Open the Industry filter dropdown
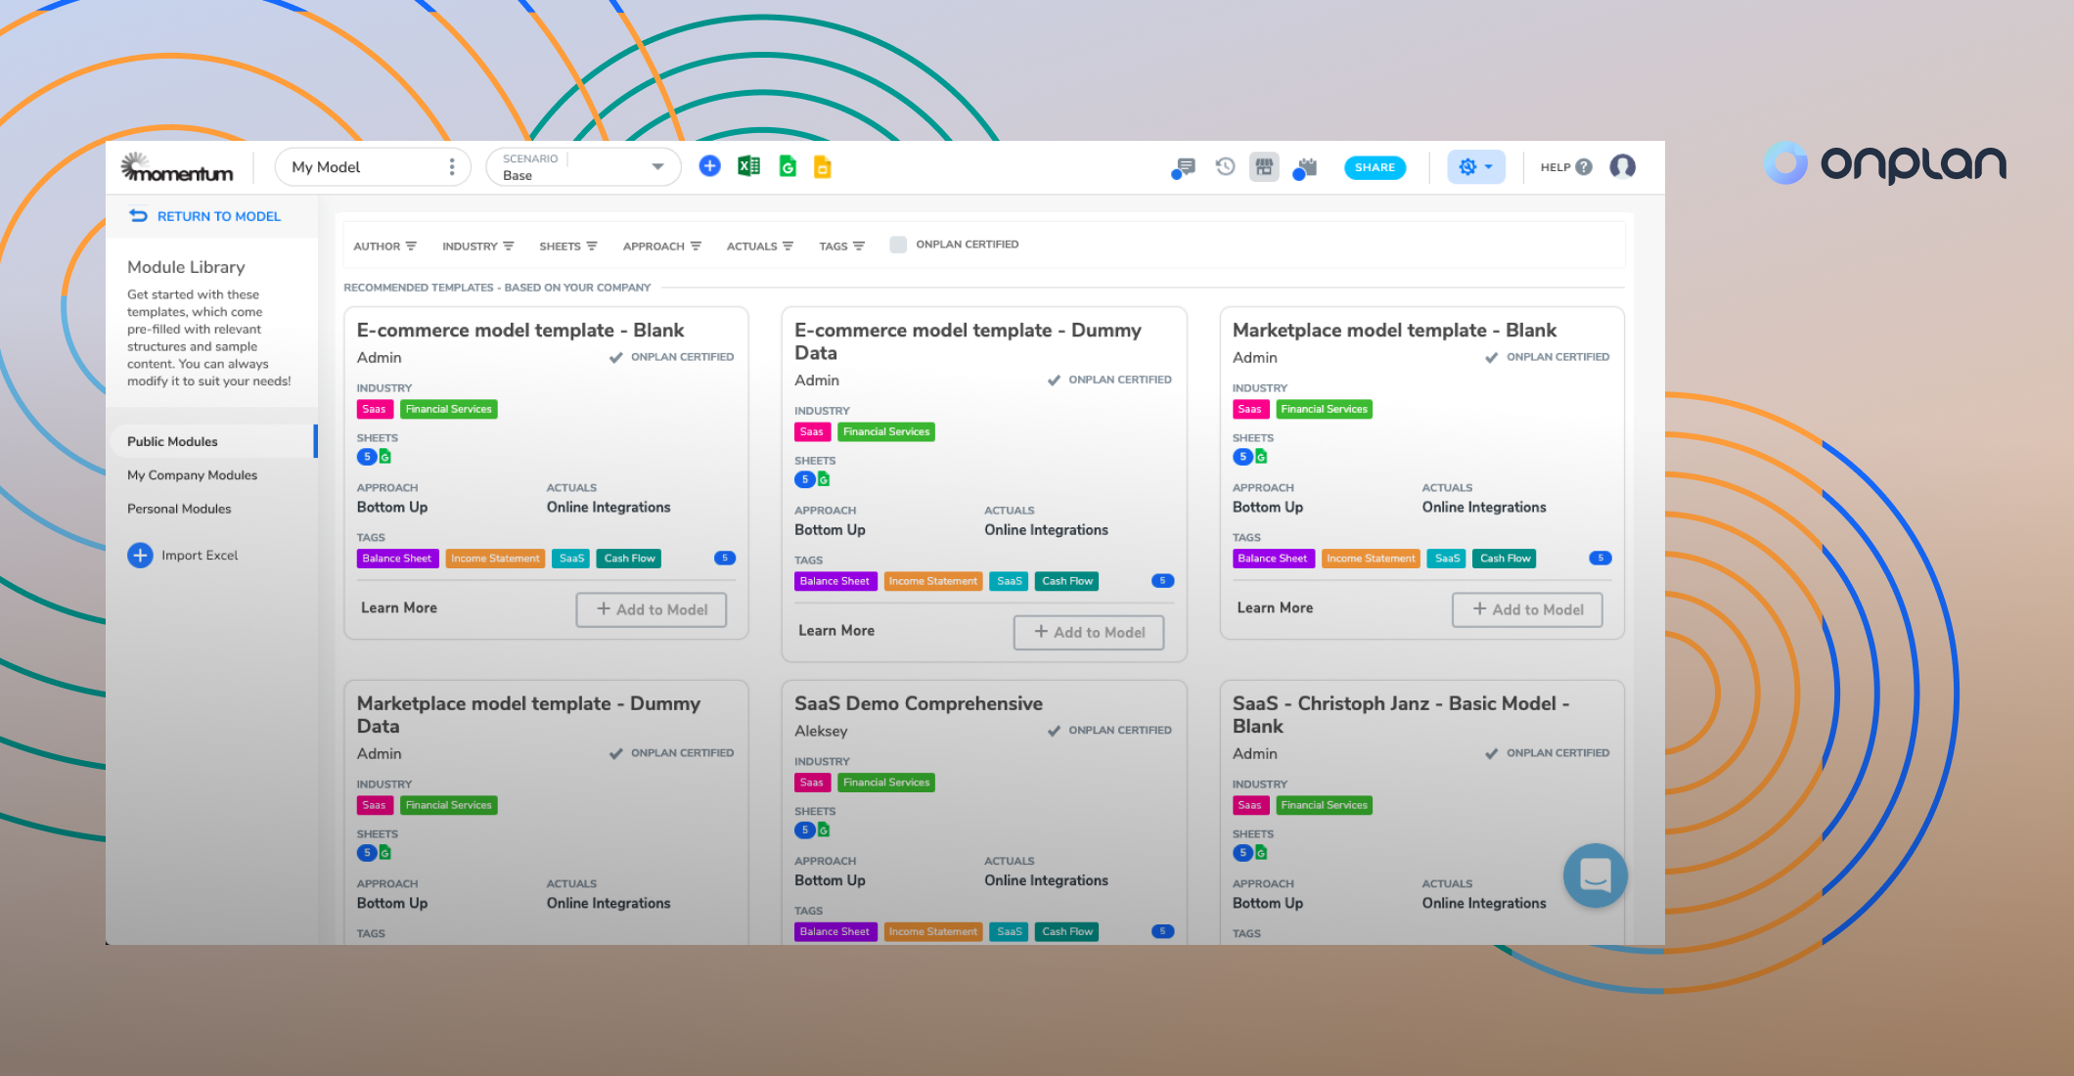The height and width of the screenshot is (1076, 2074). pos(478,246)
